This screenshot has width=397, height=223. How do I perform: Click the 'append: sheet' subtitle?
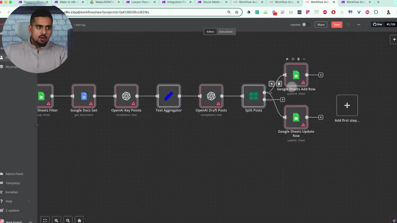coord(296,94)
